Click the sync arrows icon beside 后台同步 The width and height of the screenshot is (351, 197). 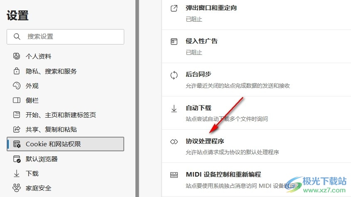click(x=174, y=75)
